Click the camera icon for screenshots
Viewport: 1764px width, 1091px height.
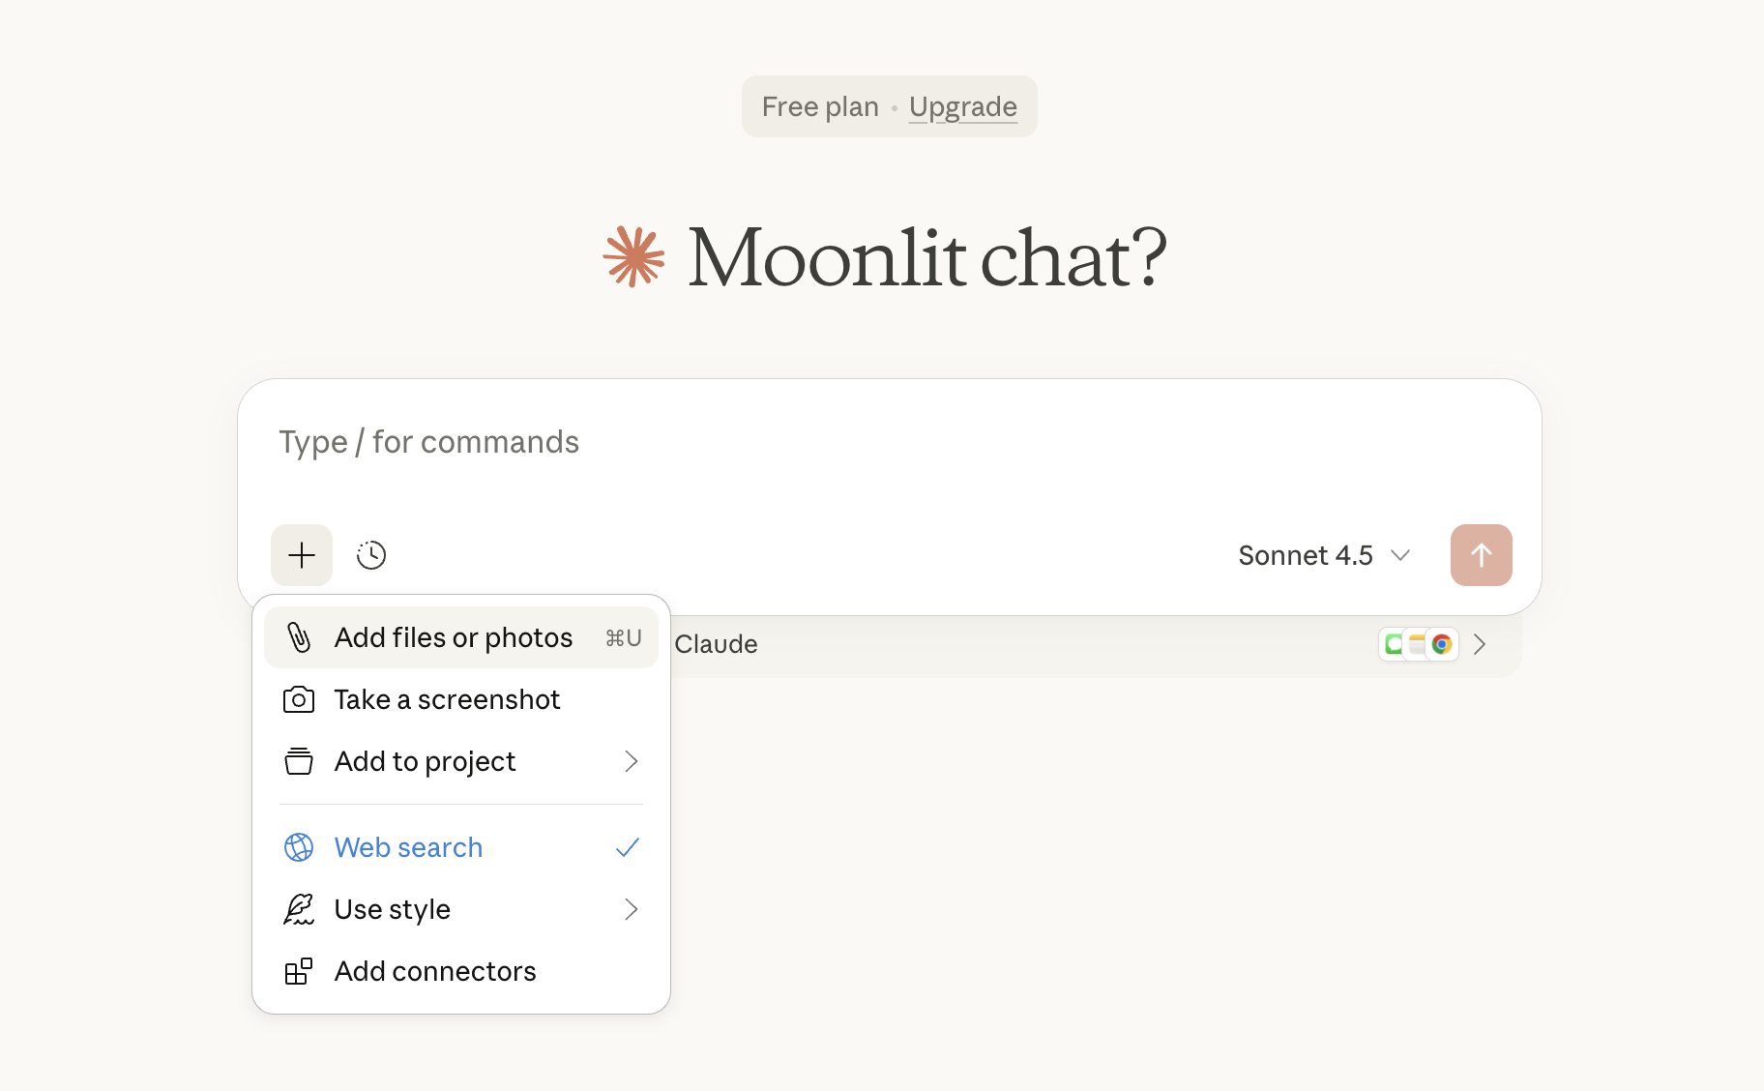(299, 699)
